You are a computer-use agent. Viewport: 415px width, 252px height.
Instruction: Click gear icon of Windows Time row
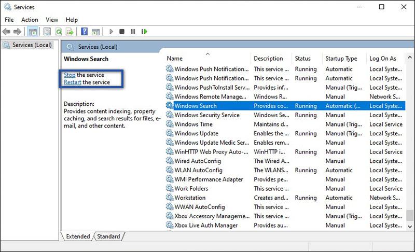pyautogui.click(x=170, y=124)
